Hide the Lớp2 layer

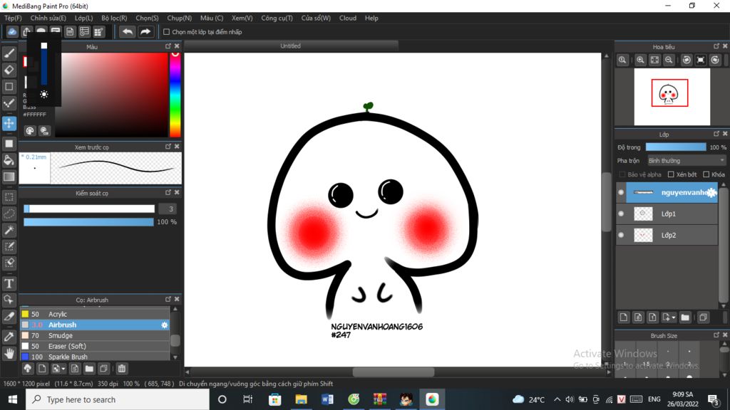[x=621, y=235]
